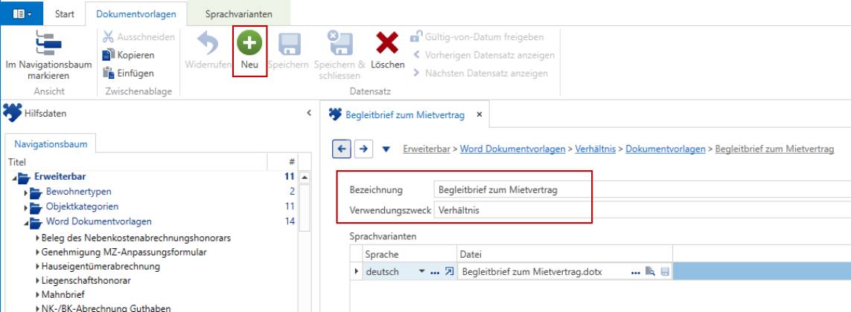Follow the Erweiterbar breadcrumb link
The image size is (851, 312).
(427, 149)
